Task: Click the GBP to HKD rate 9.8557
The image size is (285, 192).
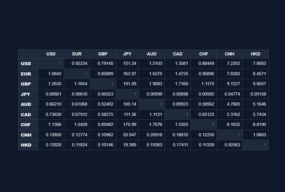Action: tap(256, 84)
